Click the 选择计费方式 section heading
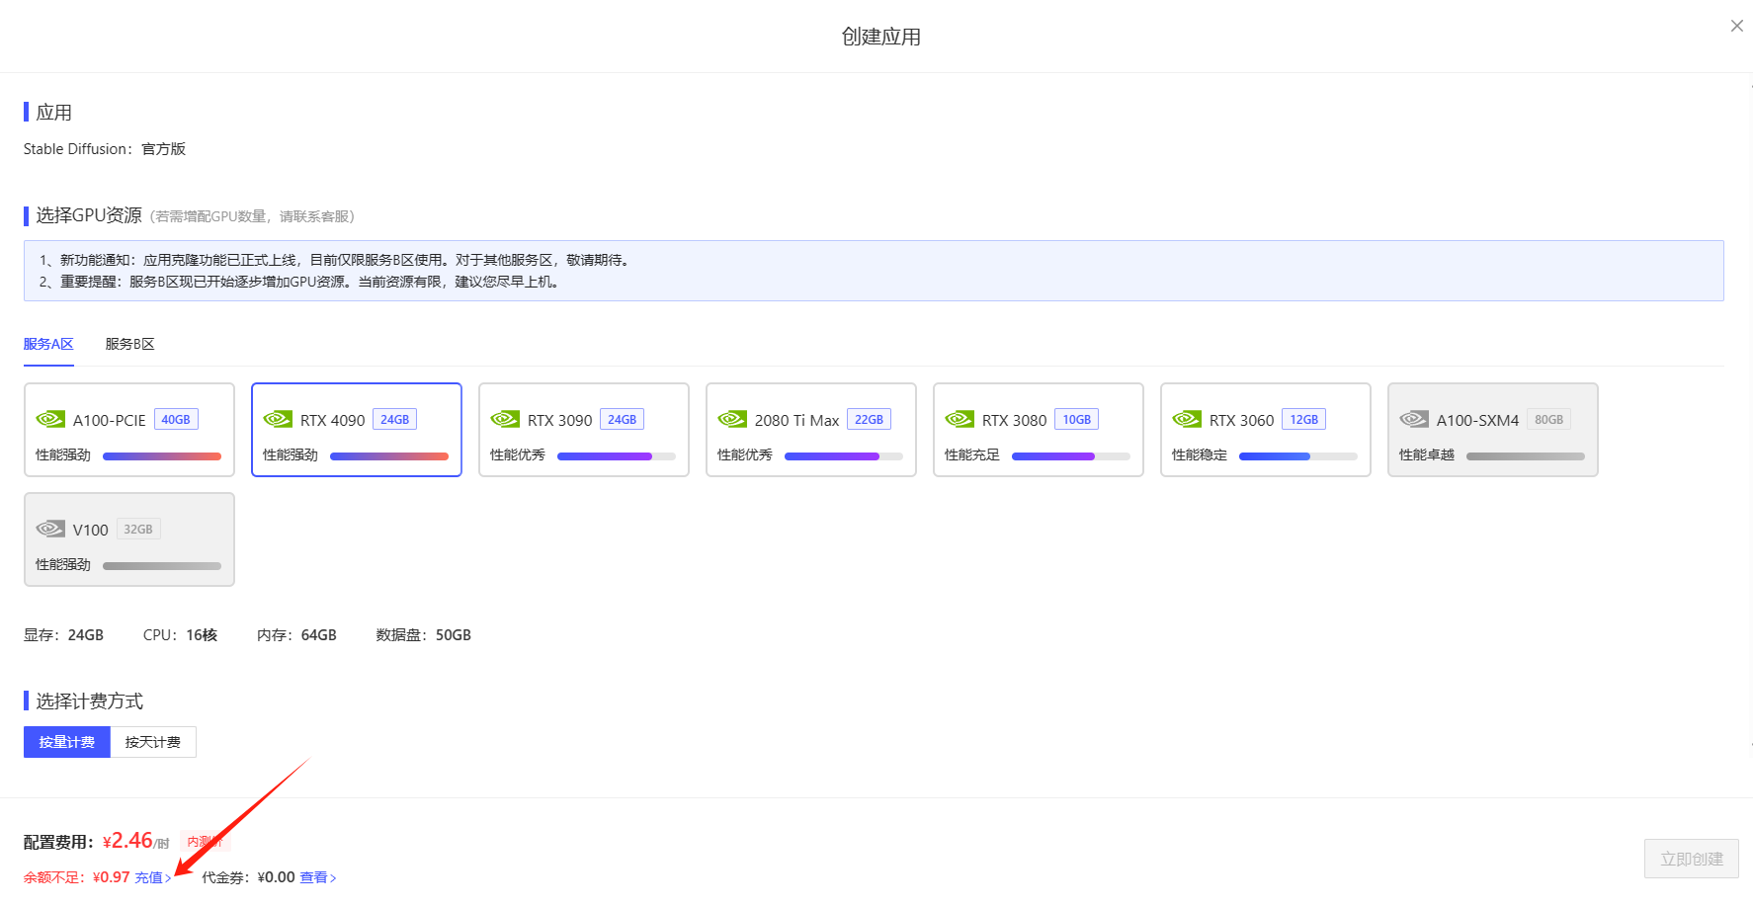This screenshot has height=907, width=1753. (89, 701)
